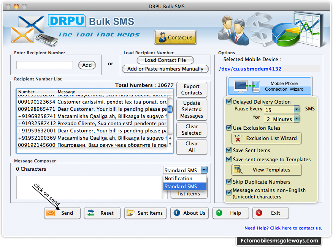Toggle Skip Duplicate Numbers checkbox
Image resolution: width=333 pixels, height=247 pixels.
[x=229, y=182]
